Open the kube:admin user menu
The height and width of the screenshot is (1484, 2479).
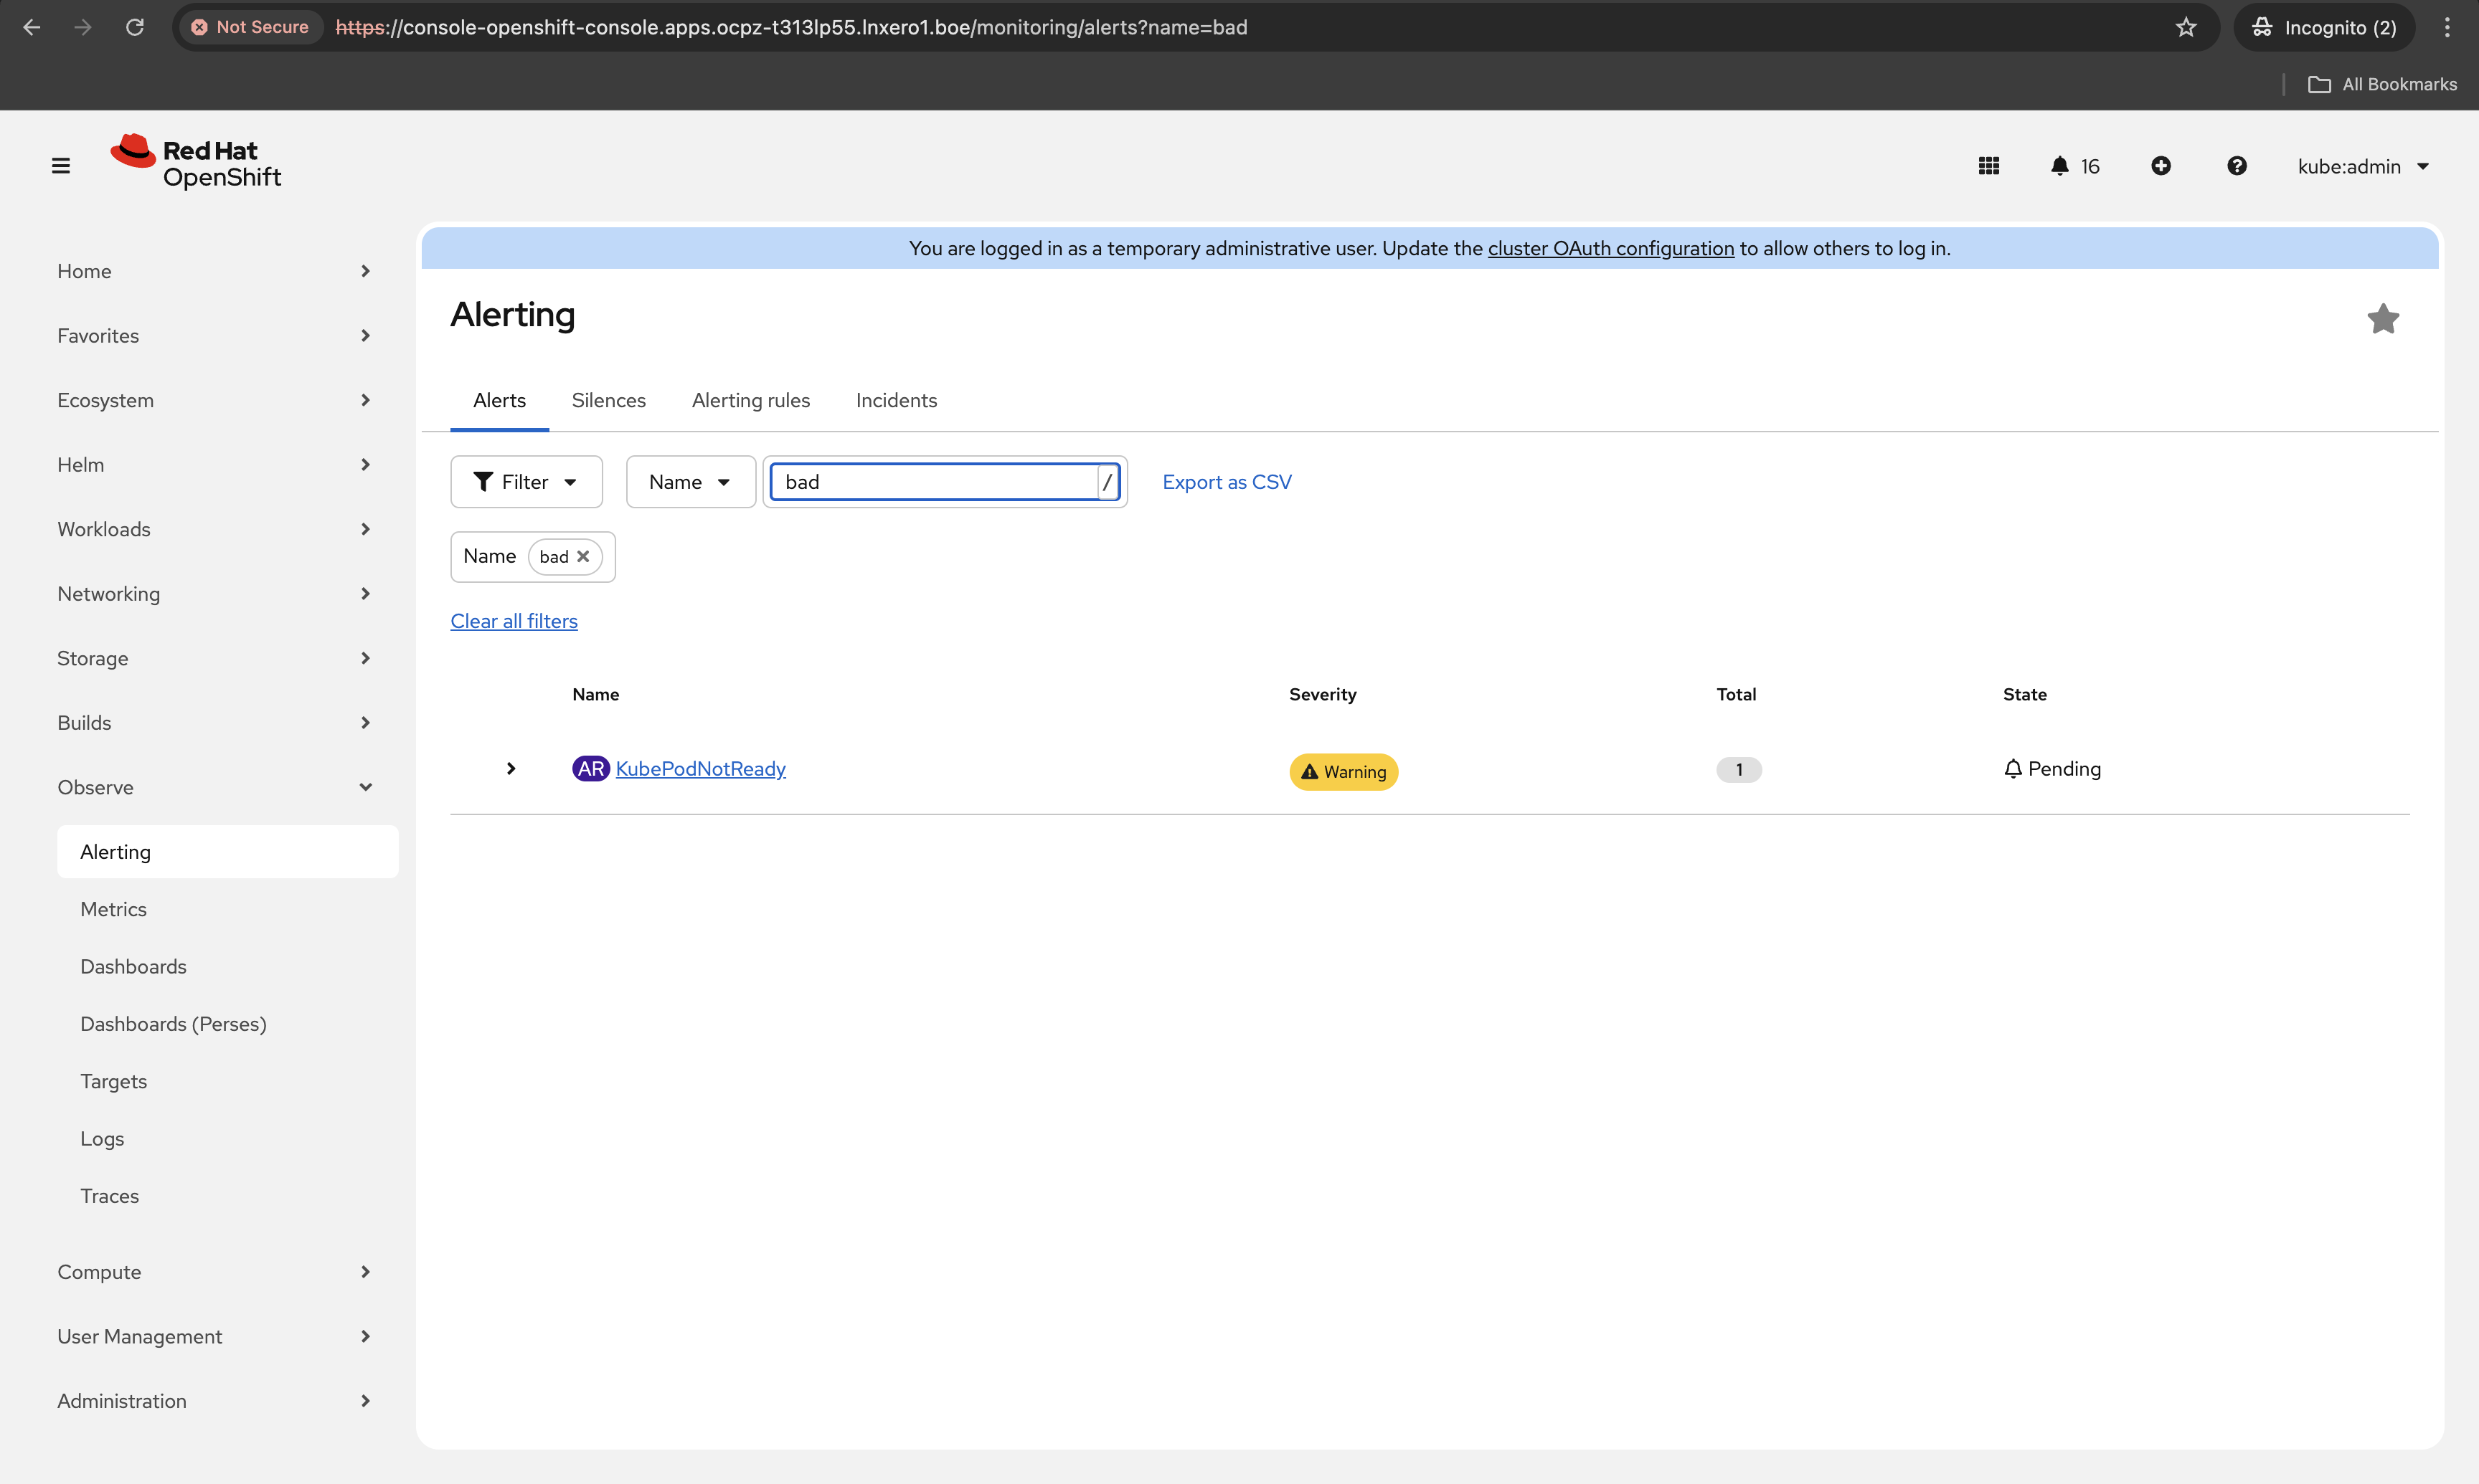(2362, 166)
